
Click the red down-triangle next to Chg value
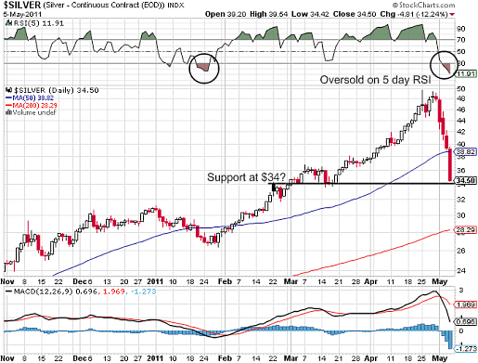452,15
